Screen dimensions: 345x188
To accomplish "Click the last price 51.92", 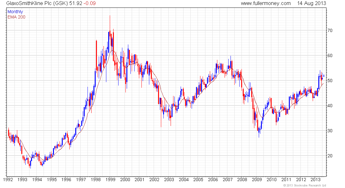I will tap(76, 3).
